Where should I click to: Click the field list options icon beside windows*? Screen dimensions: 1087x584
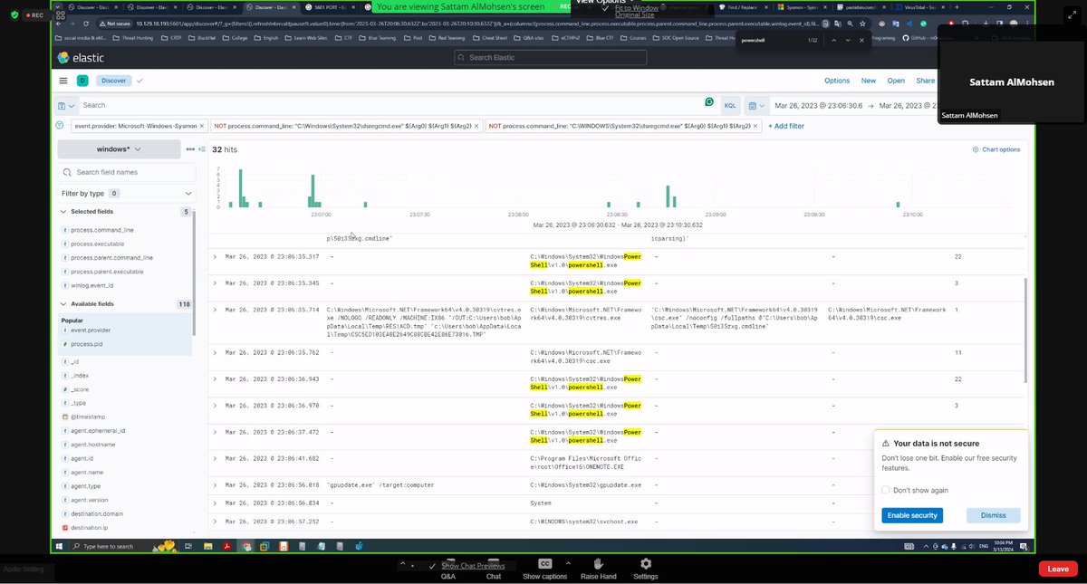(190, 148)
